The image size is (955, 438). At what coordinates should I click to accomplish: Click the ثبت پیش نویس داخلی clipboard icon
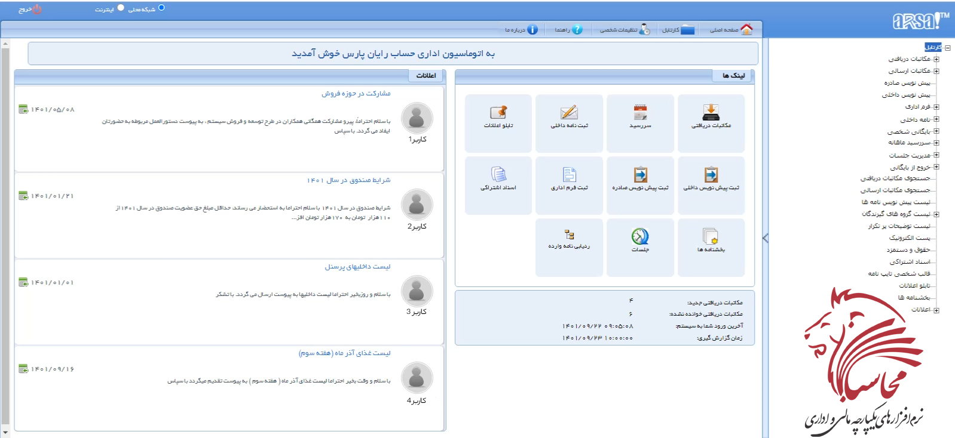pos(711,174)
